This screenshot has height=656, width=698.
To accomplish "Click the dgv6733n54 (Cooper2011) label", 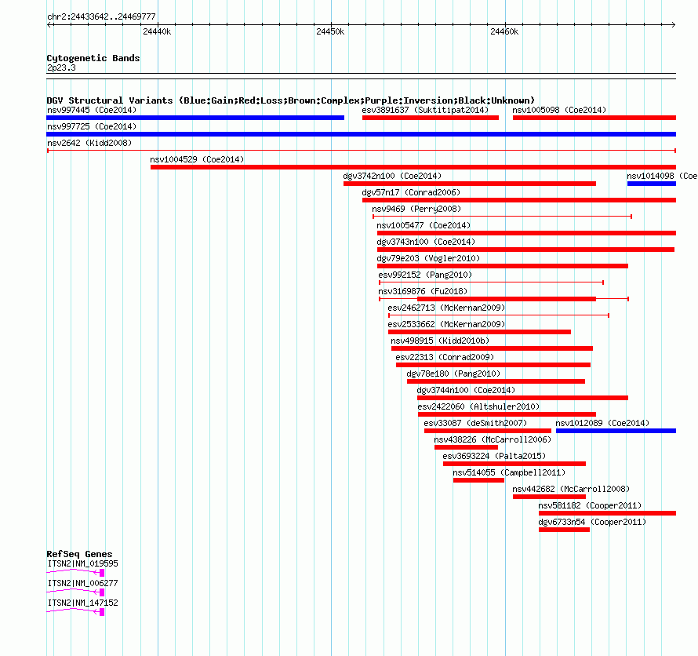I will [592, 522].
